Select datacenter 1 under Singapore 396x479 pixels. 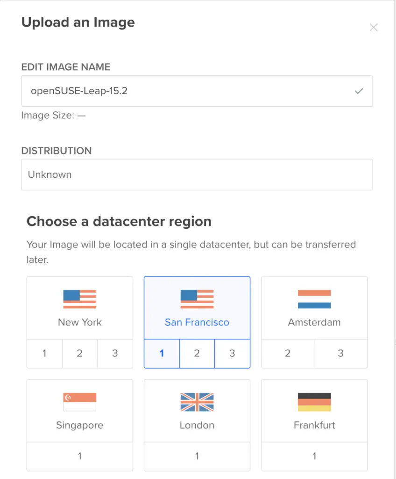79,456
